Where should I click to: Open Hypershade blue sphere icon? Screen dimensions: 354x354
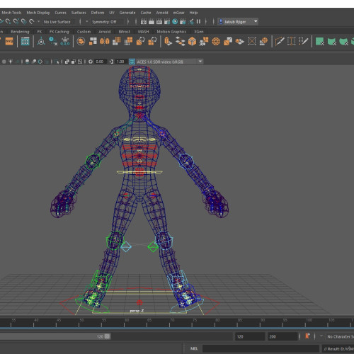tap(175, 22)
